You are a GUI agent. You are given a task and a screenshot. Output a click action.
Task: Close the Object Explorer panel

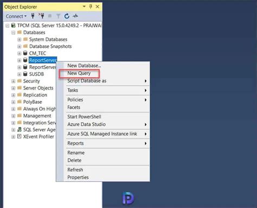[x=98, y=7]
